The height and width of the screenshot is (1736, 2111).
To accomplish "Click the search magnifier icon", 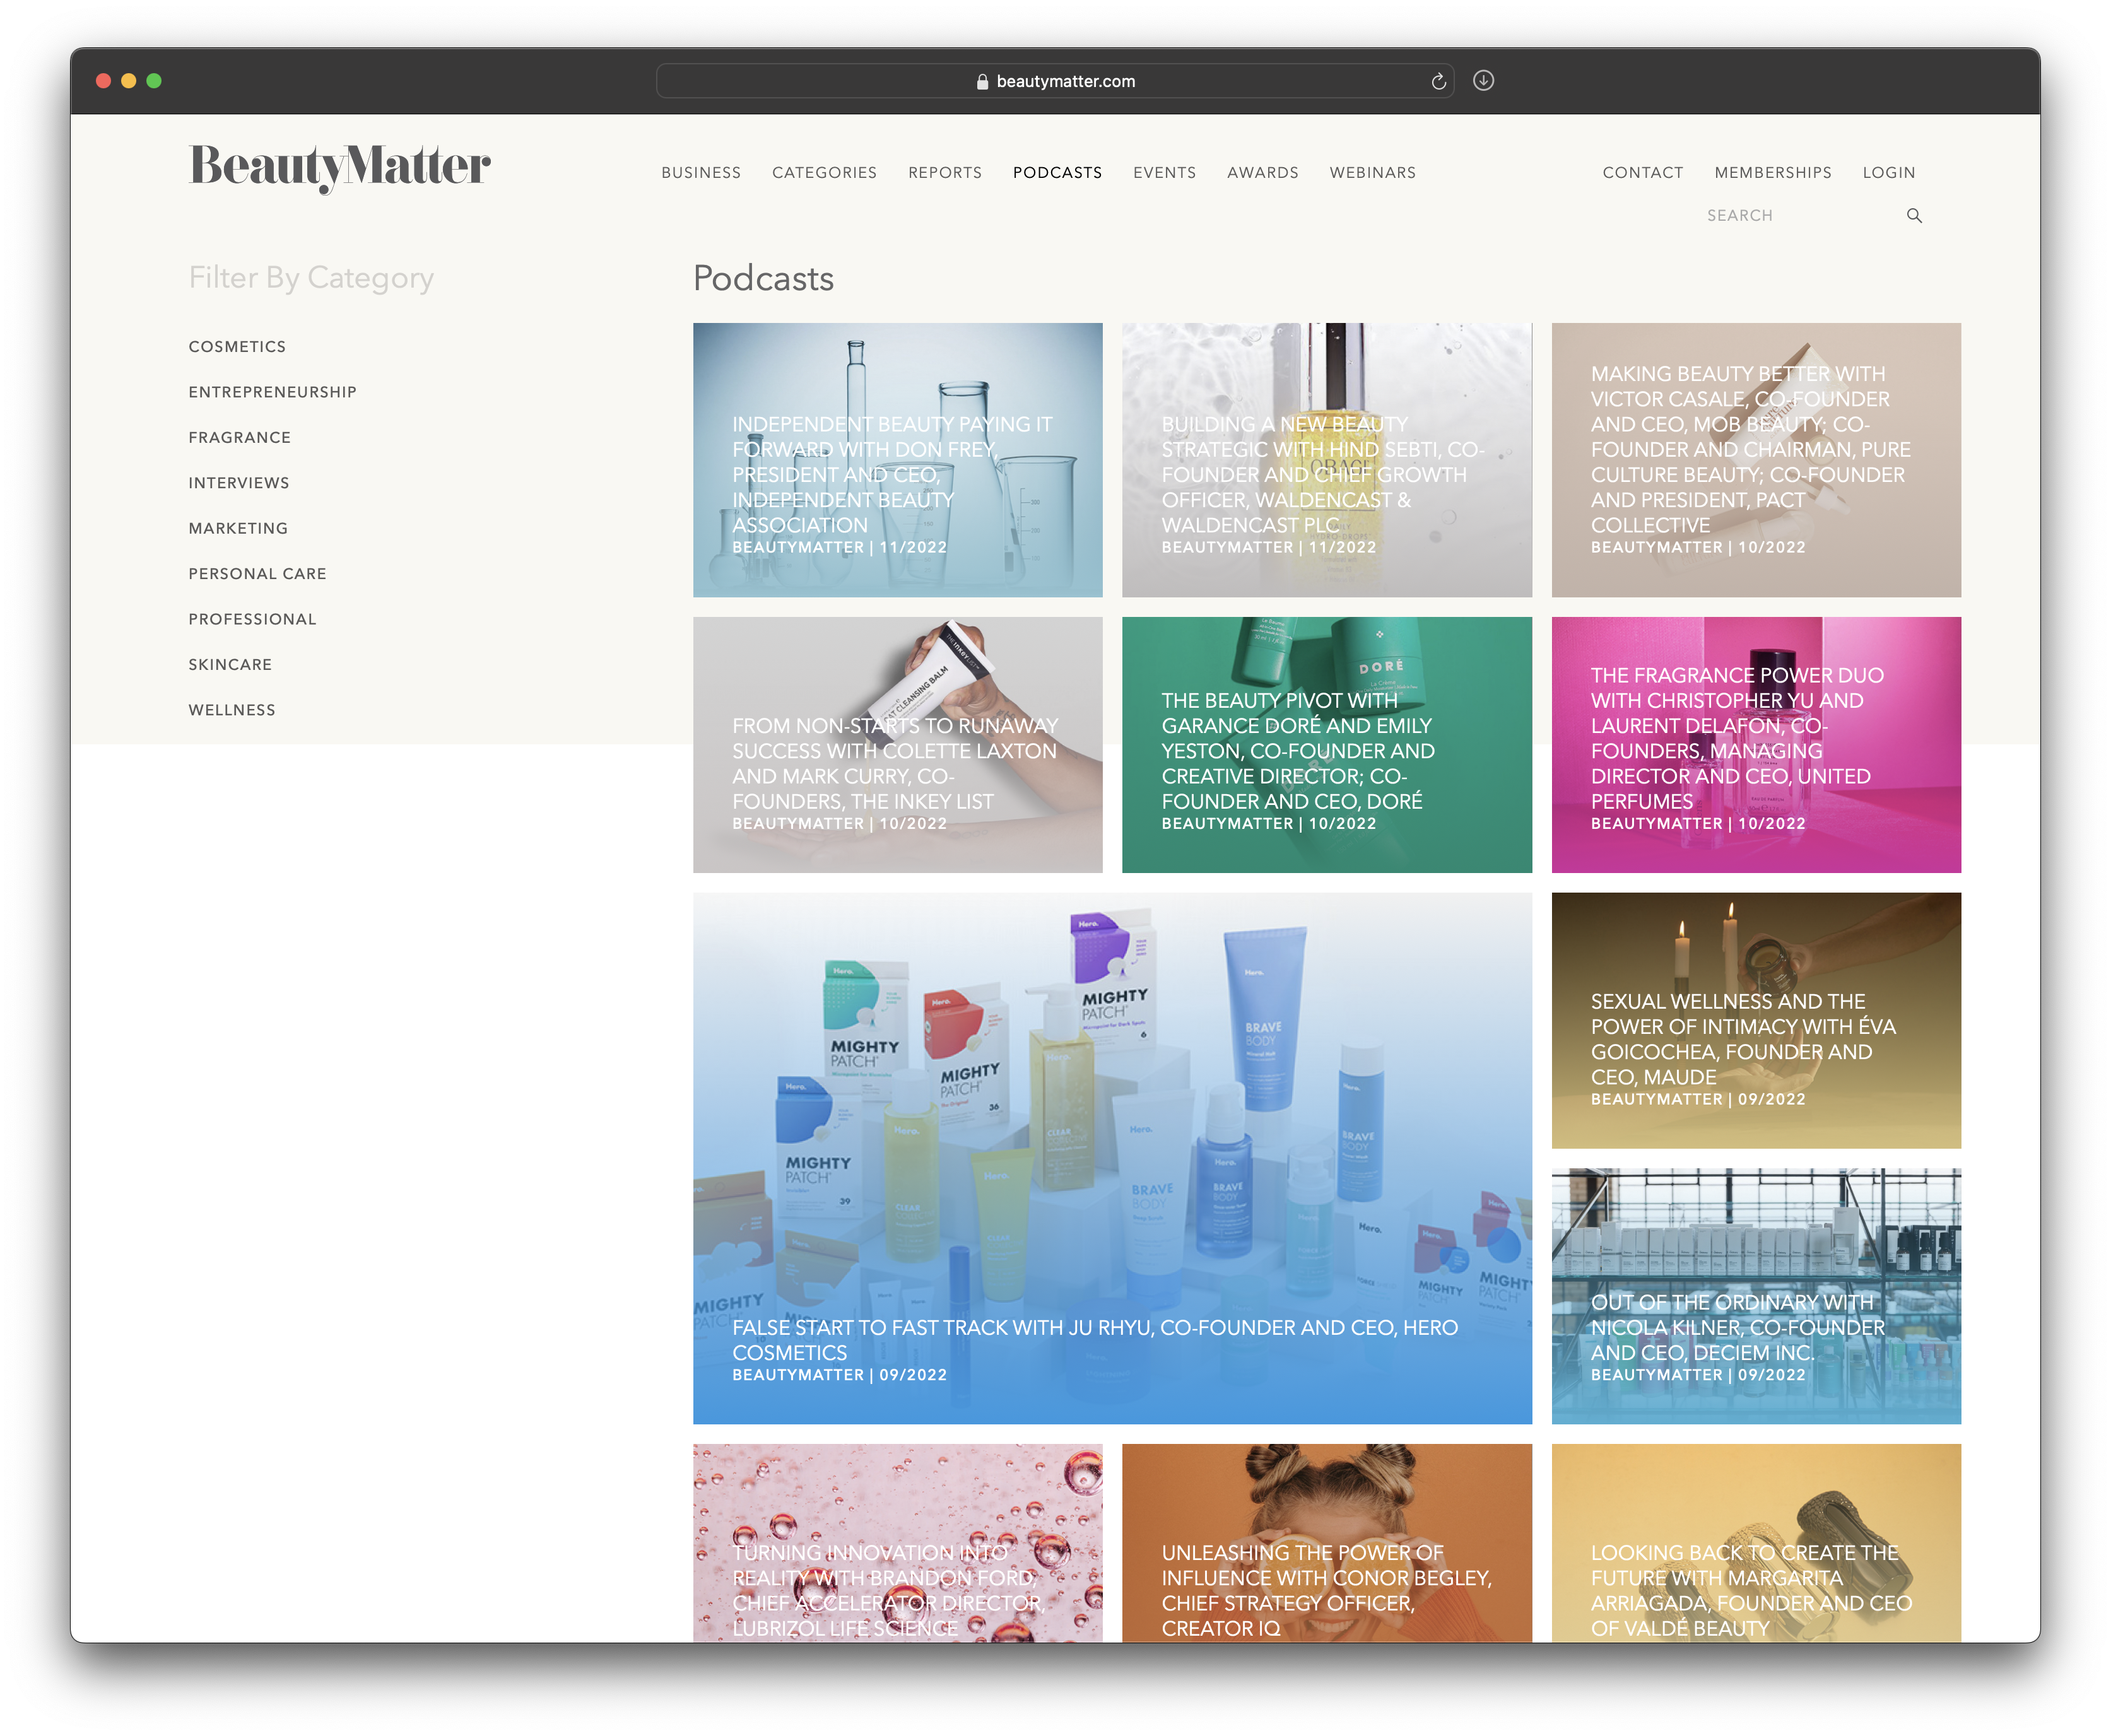I will point(1914,216).
